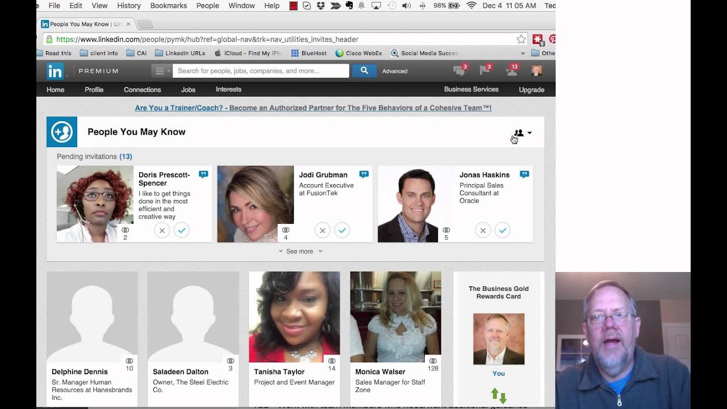Ignore Doris Prescott-Spencer's invitation with X
Screen dimensions: 727x409
(162, 230)
